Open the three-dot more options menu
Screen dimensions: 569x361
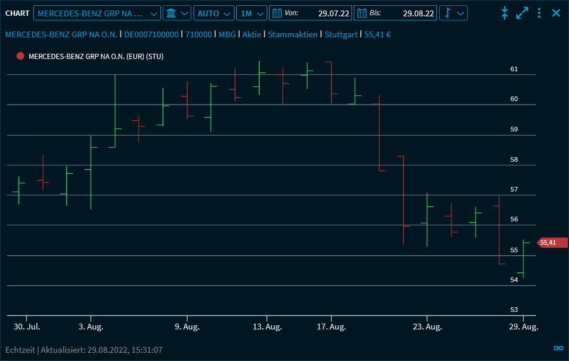pyautogui.click(x=539, y=13)
